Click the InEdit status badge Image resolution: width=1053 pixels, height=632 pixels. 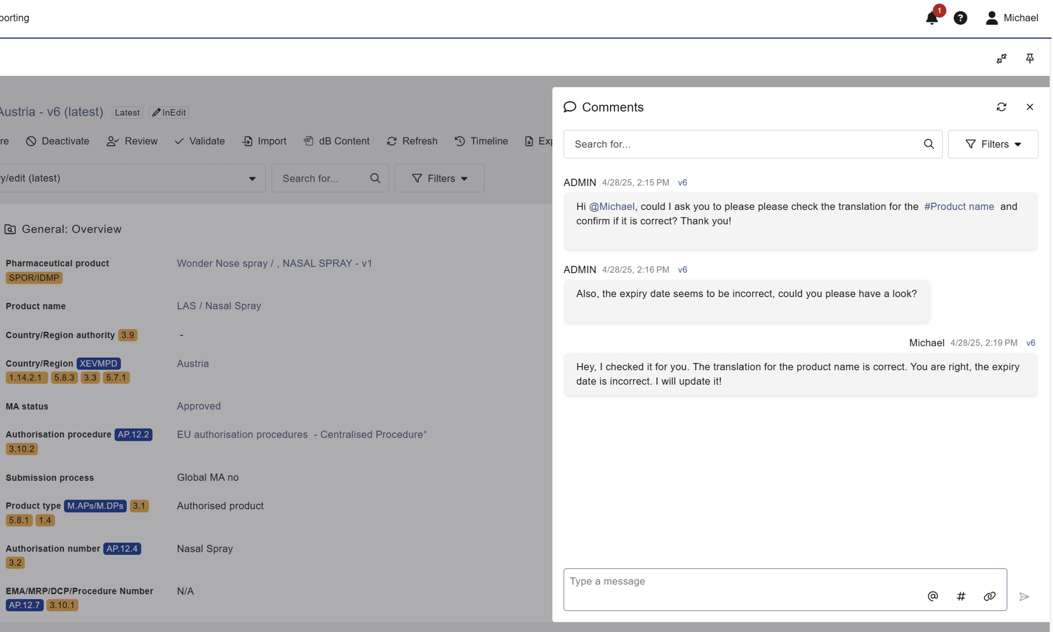pyautogui.click(x=169, y=112)
